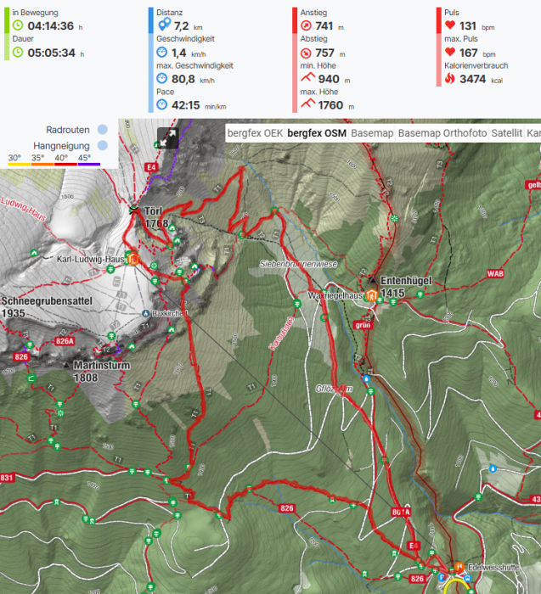Click the flame calorie icon beside 3474 kcal

click(x=449, y=78)
